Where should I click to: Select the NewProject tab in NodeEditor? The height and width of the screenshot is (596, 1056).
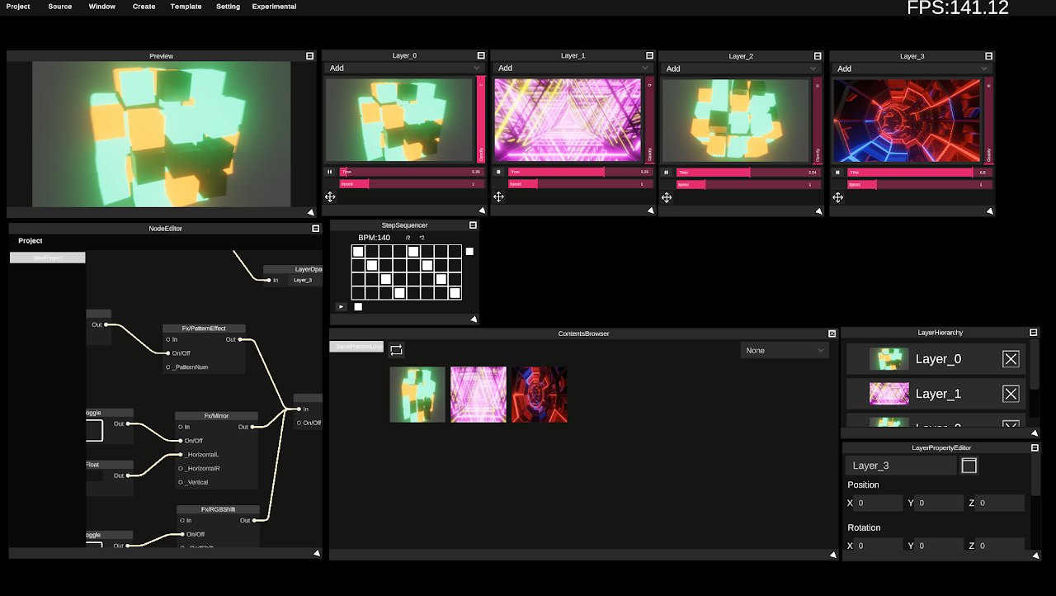(x=47, y=257)
